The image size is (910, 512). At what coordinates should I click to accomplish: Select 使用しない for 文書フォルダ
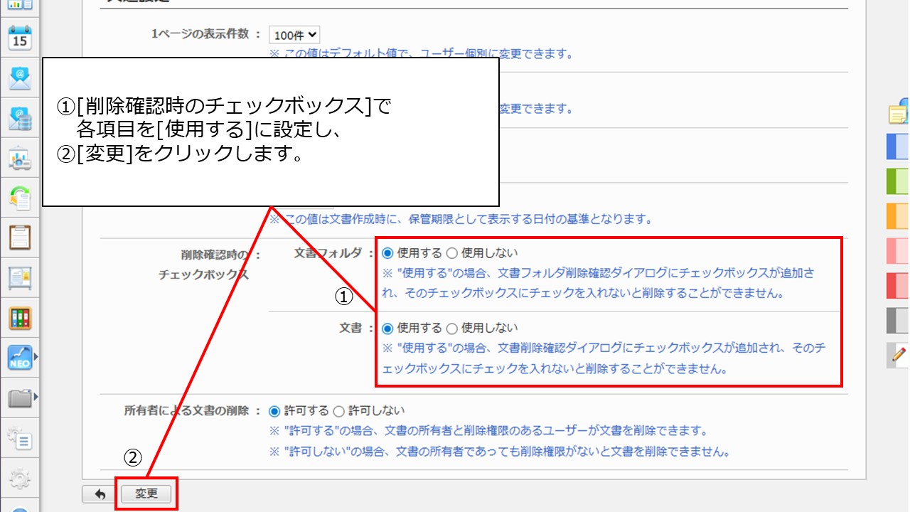[451, 252]
